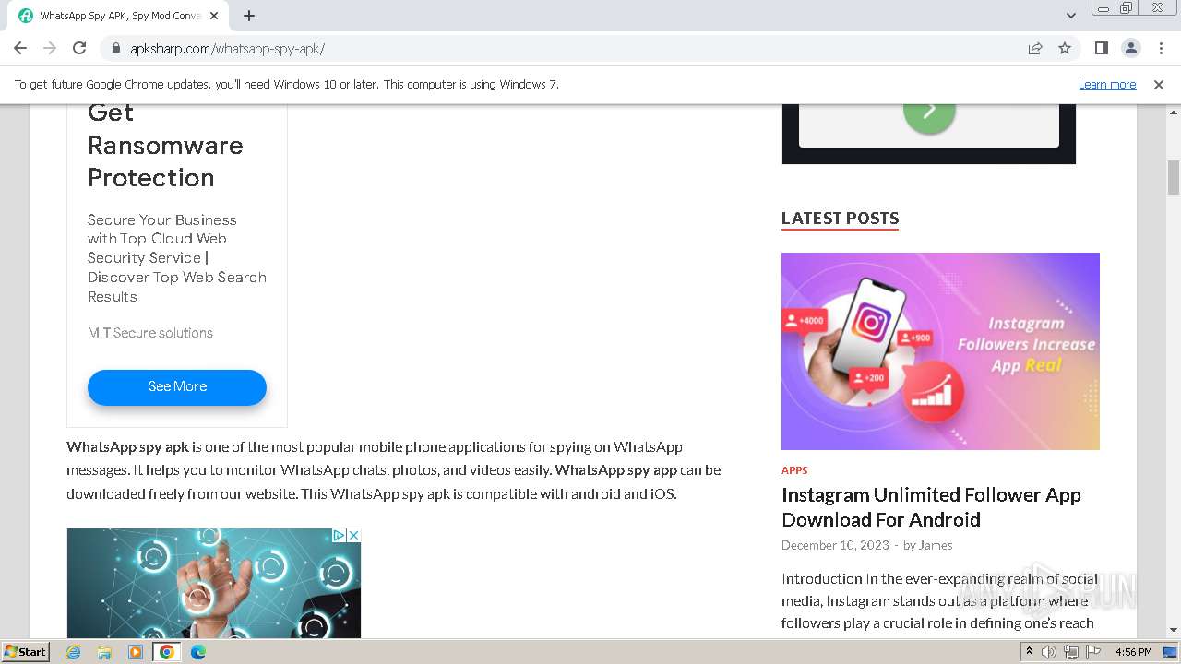Open December 10, 2023 post date

[835, 545]
